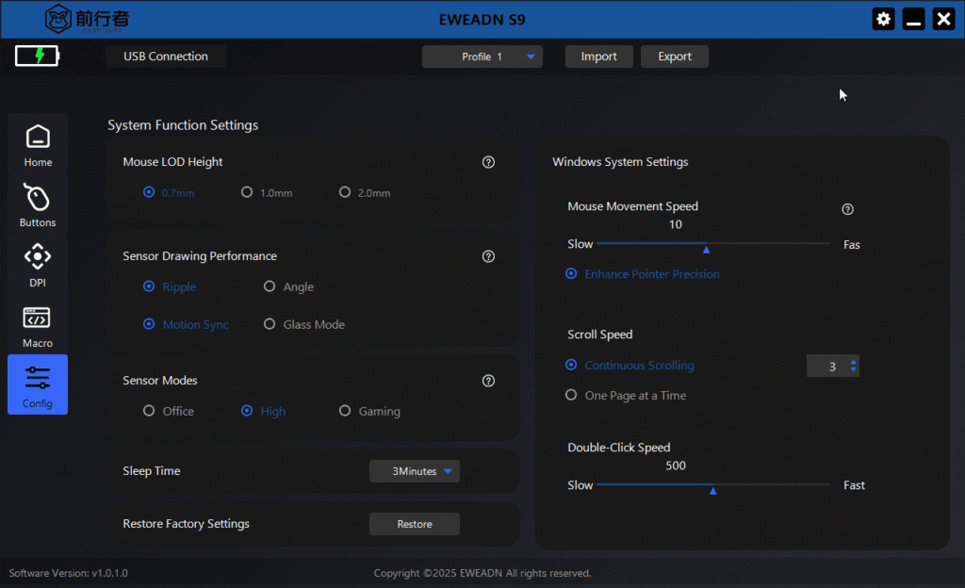Go to the Buttons mouse icon
Viewport: 965px width, 588px height.
(37, 198)
